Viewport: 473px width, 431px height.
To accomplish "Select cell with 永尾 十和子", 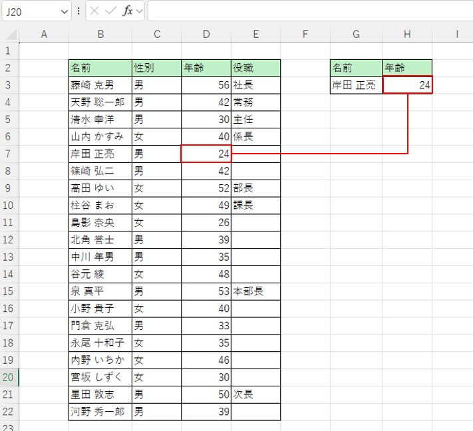I will pyautogui.click(x=100, y=343).
